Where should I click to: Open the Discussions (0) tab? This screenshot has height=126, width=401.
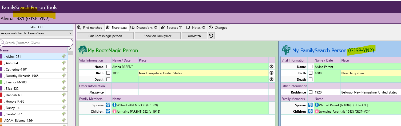pyautogui.click(x=144, y=27)
